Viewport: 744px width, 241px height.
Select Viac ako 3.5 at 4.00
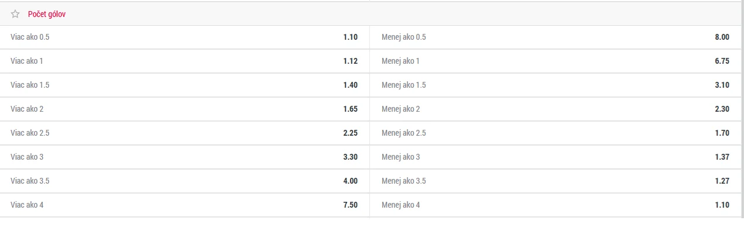click(x=184, y=181)
